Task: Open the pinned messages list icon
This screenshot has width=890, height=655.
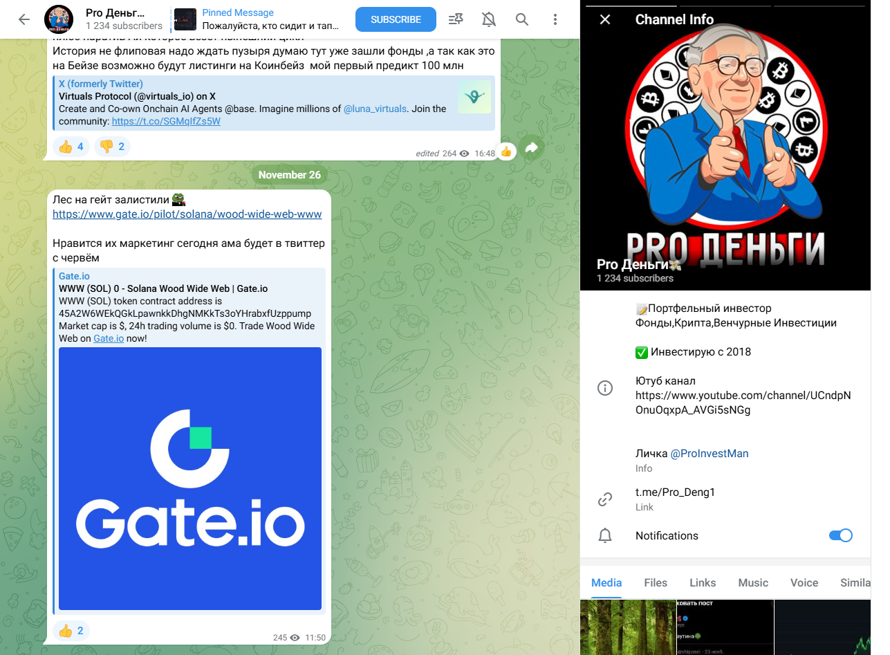Action: tap(456, 19)
